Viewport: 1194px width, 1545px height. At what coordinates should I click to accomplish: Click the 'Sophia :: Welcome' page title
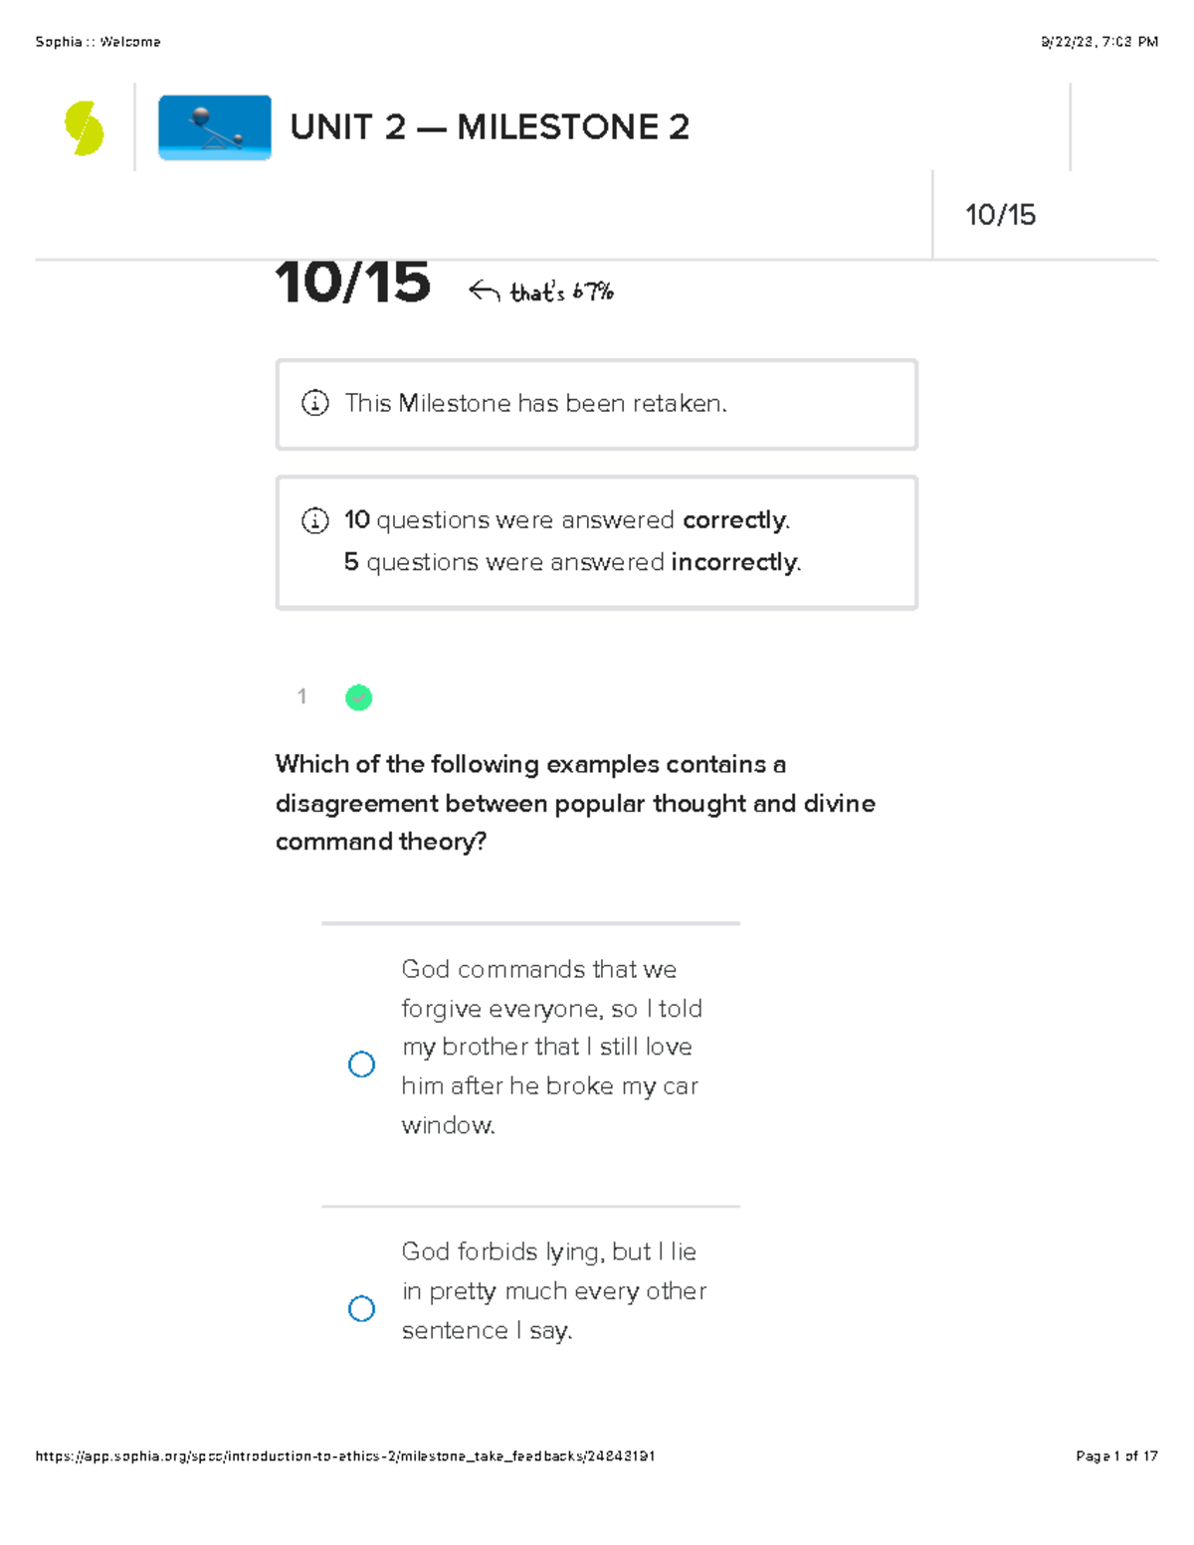click(x=98, y=42)
